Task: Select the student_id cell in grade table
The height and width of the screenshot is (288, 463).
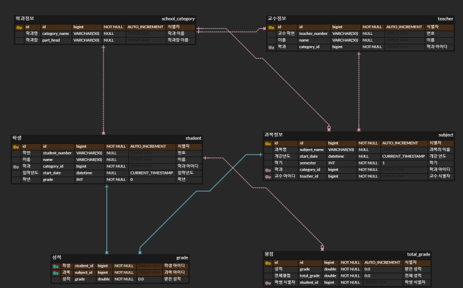Action: (84, 266)
